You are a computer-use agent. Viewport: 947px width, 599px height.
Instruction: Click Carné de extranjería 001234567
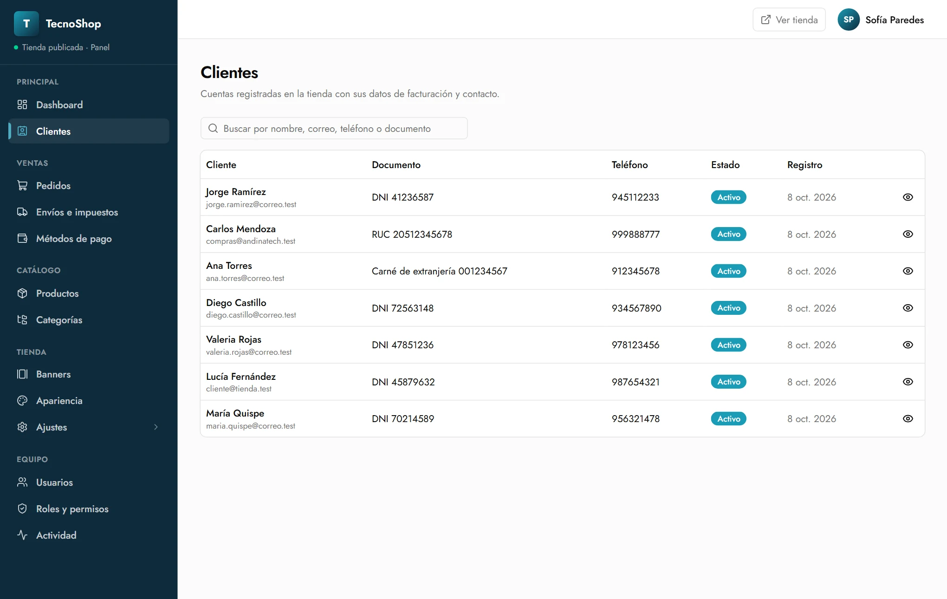[x=439, y=271]
